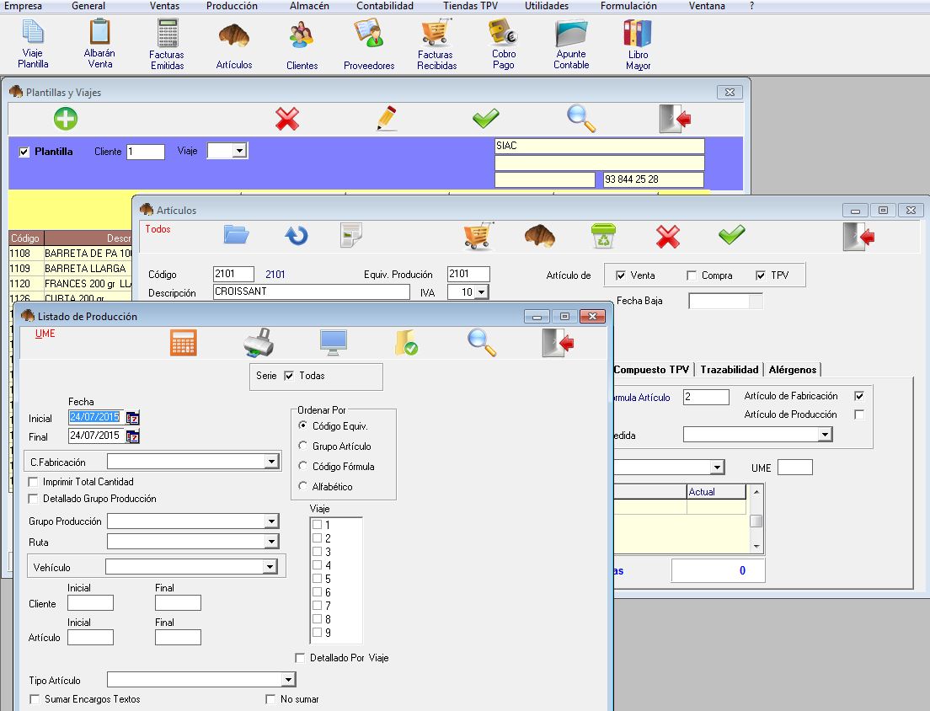Switch to the Alérgenos tab
Viewport: 930px width, 711px height.
[794, 370]
